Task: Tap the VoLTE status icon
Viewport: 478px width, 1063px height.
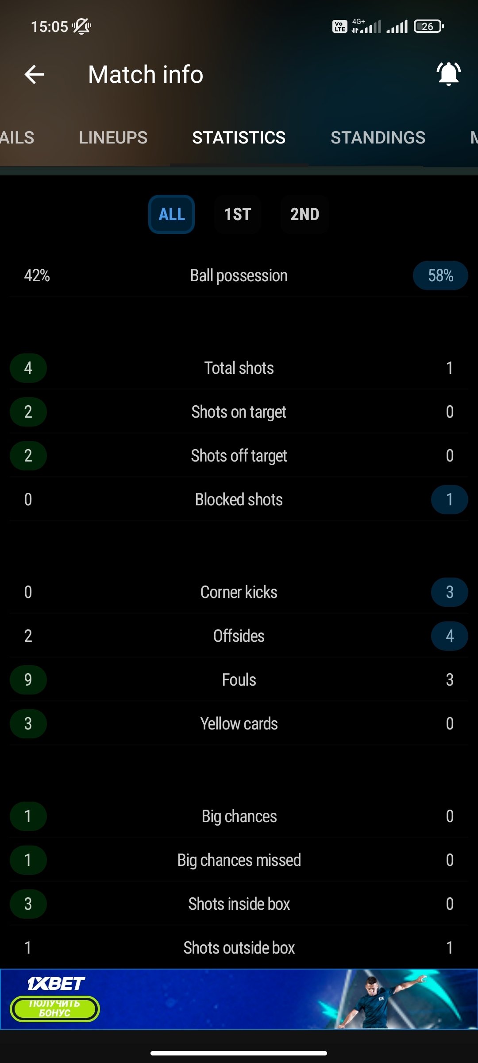Action: (339, 27)
